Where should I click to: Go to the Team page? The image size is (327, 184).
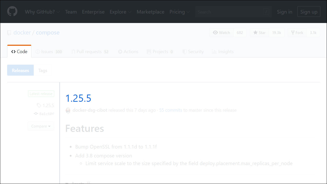(x=71, y=12)
